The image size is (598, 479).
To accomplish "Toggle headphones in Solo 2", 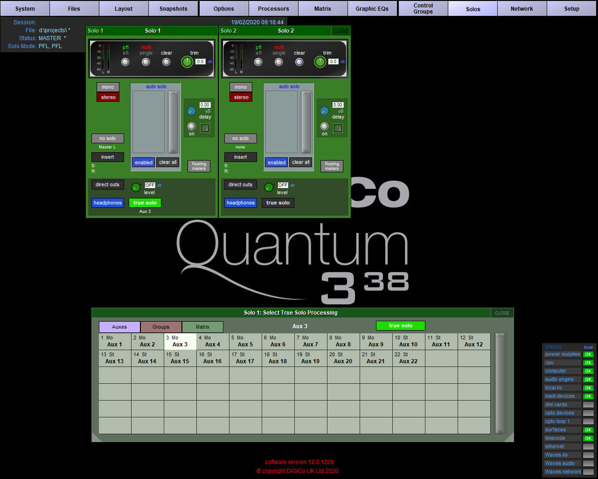I will (241, 203).
